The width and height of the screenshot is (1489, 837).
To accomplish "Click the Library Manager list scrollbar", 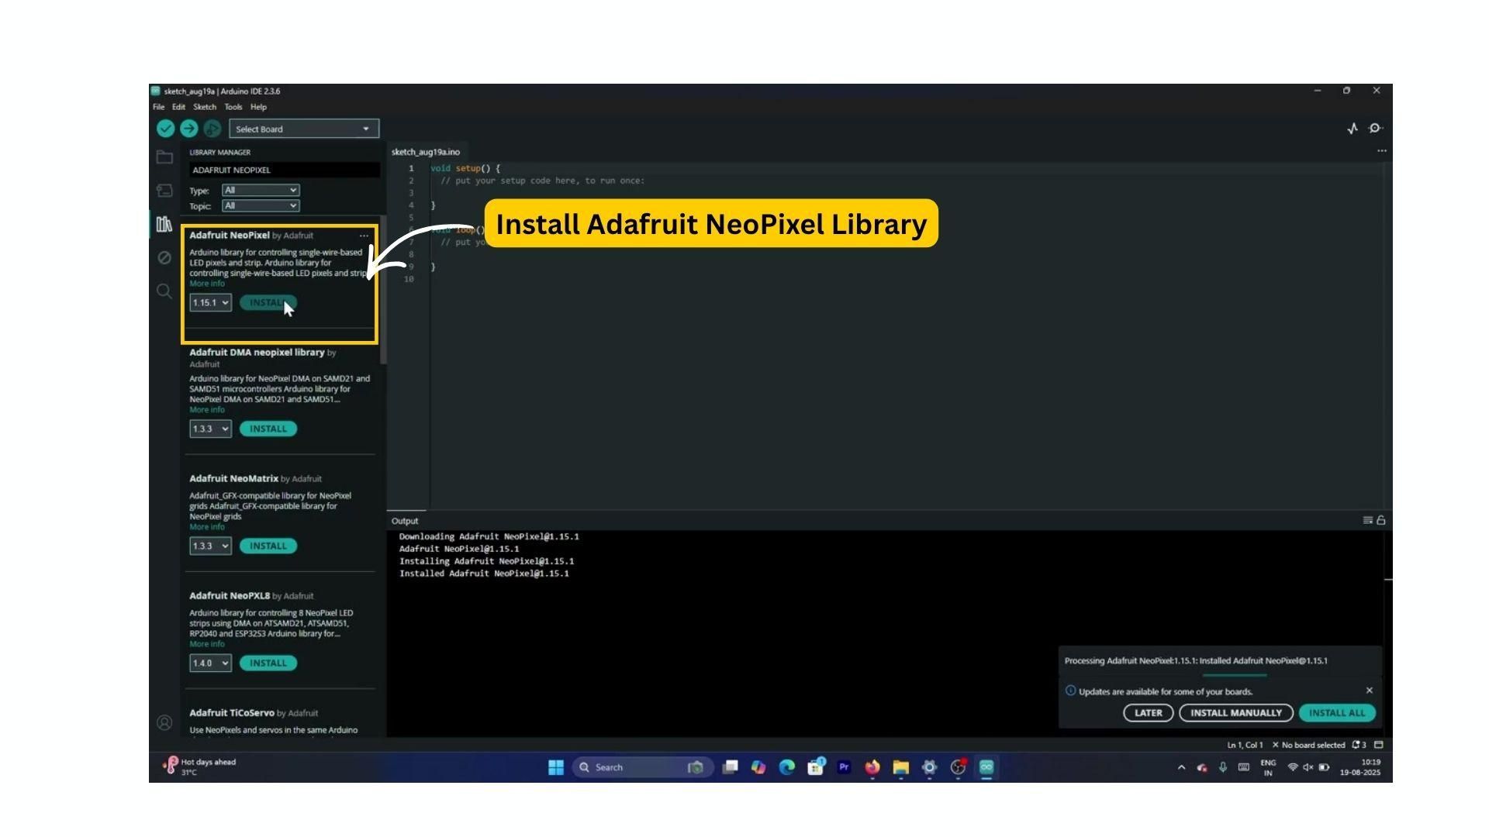I will pyautogui.click(x=383, y=291).
